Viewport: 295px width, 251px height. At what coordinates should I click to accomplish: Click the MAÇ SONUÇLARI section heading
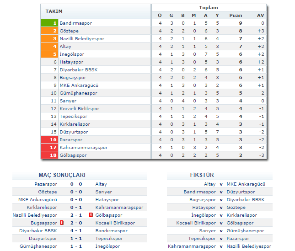62,175
